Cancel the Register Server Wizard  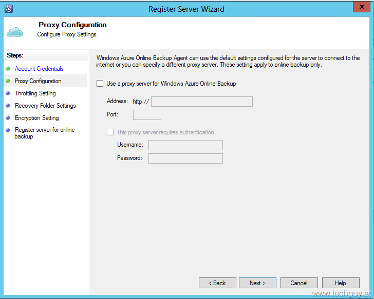click(299, 283)
